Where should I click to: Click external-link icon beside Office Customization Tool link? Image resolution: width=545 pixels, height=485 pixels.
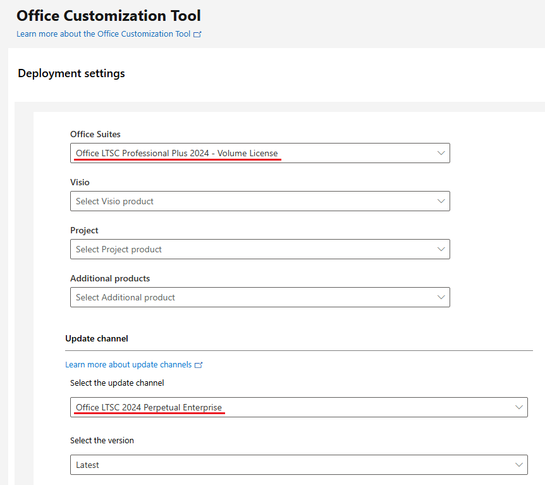tap(197, 34)
